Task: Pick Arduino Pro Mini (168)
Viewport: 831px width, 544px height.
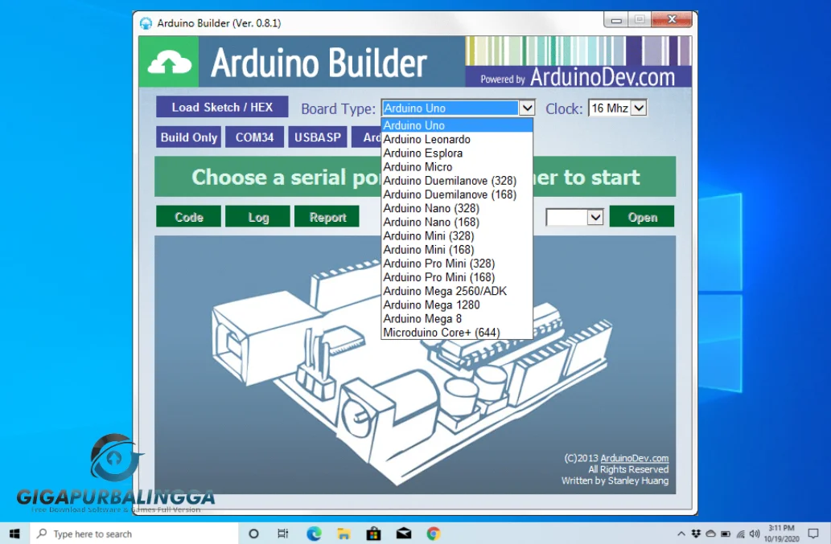Action: [457, 276]
